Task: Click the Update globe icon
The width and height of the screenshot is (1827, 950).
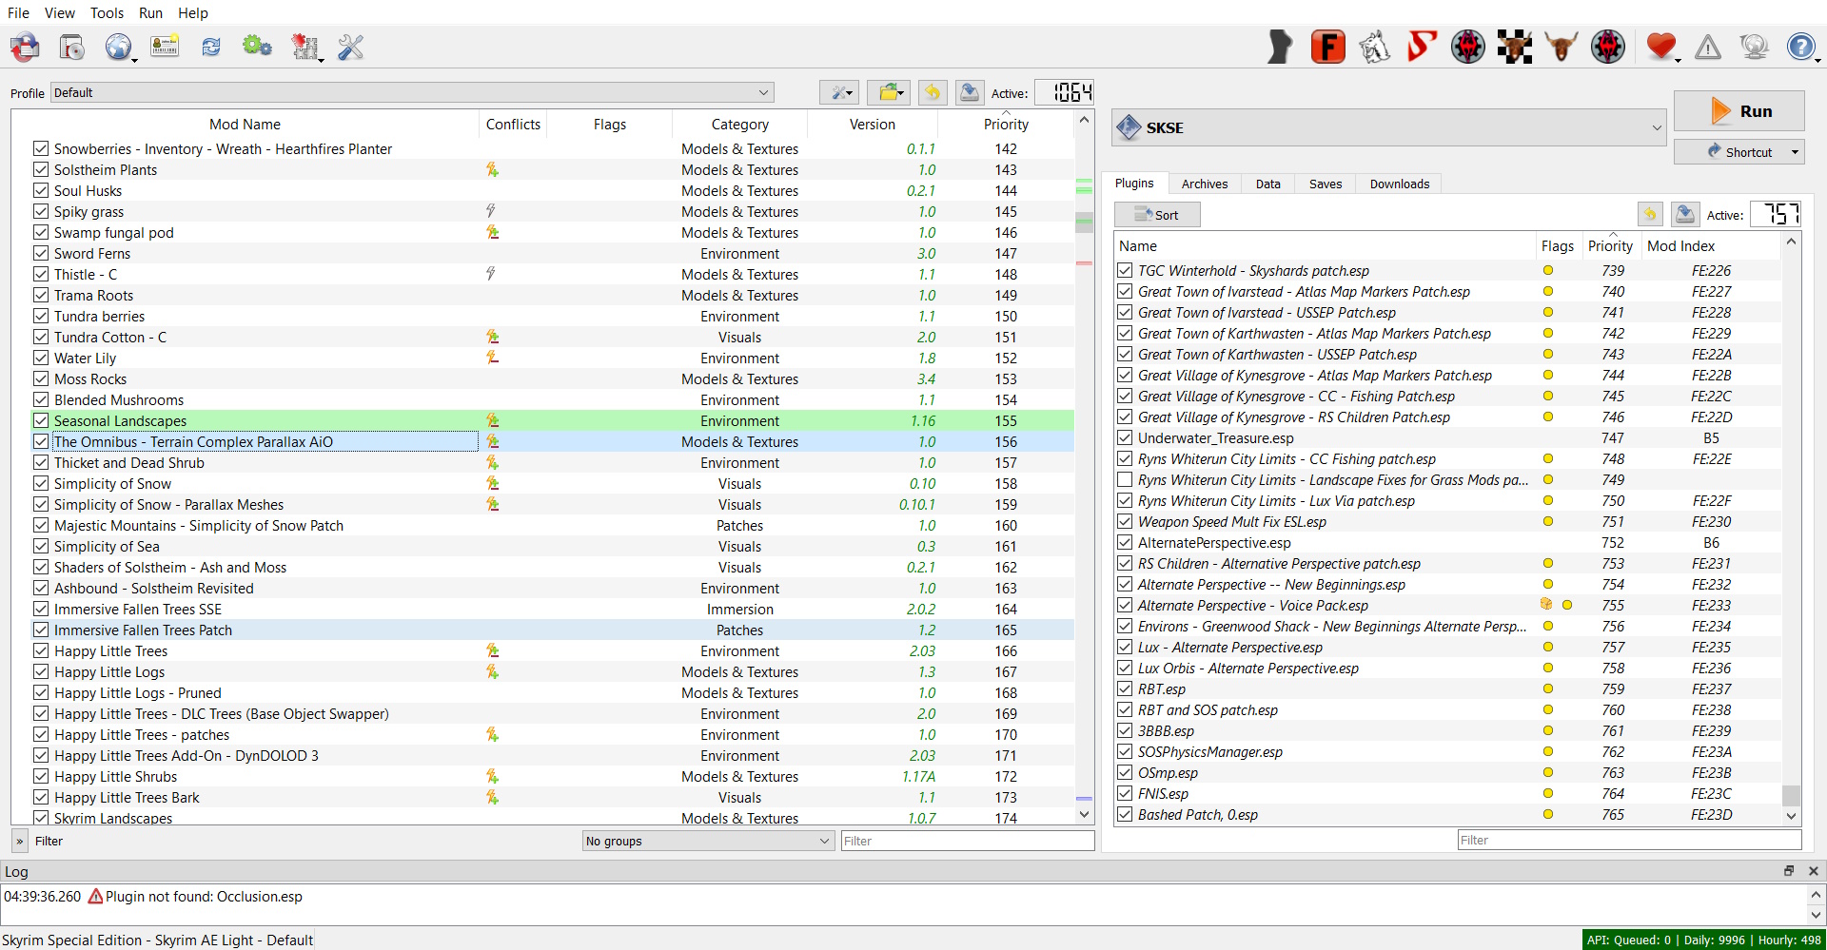Action: pyautogui.click(x=1754, y=47)
